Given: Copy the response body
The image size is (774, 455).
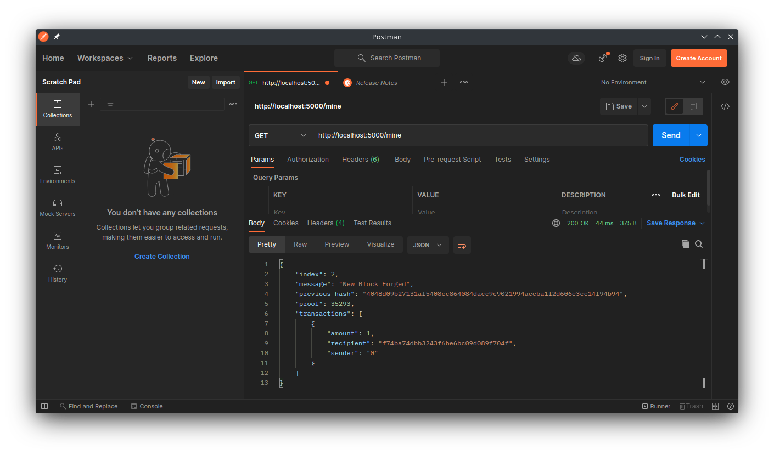Looking at the screenshot, I should (685, 244).
